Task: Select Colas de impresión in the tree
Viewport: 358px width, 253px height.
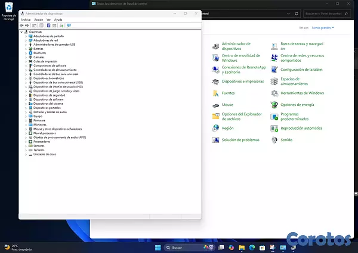Action: point(45,61)
